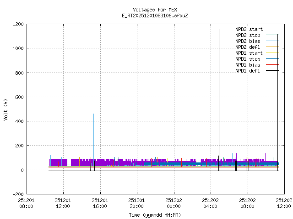293x219 pixels.
Task: Click the 251202 04:00 time tick label
Action: click(x=210, y=203)
